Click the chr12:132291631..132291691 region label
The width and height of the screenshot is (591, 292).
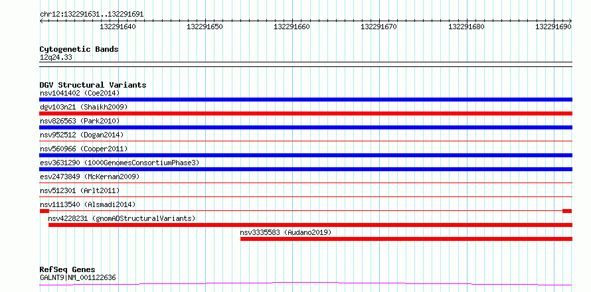tap(92, 15)
